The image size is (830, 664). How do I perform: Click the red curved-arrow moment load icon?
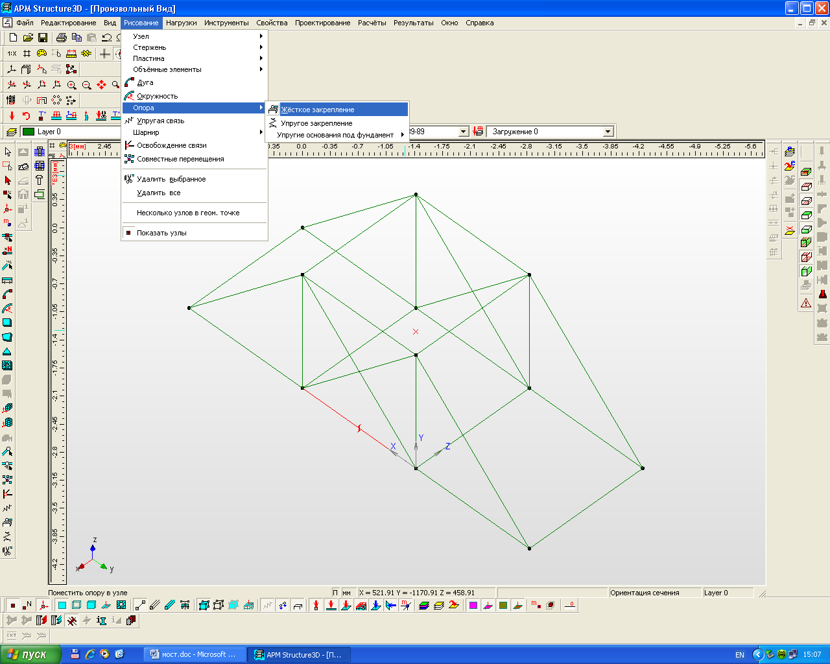pos(27,115)
